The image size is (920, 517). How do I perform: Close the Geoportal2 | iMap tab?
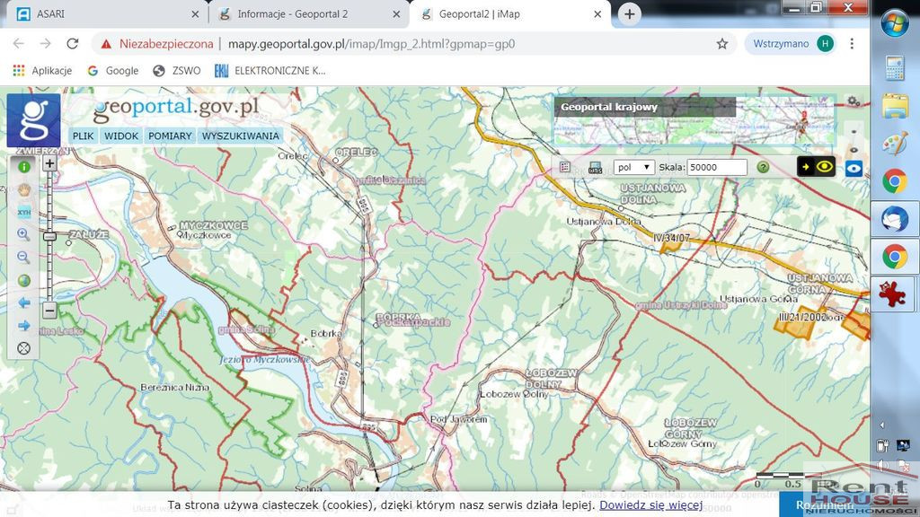597,14
